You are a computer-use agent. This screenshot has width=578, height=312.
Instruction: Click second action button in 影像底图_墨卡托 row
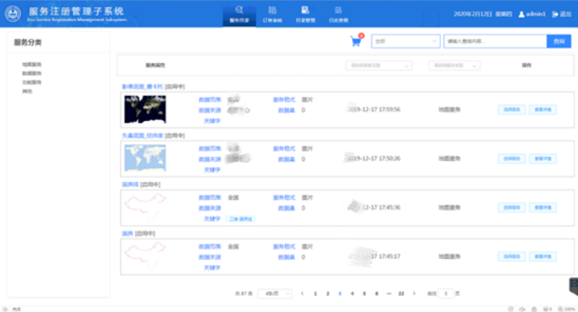pos(543,110)
